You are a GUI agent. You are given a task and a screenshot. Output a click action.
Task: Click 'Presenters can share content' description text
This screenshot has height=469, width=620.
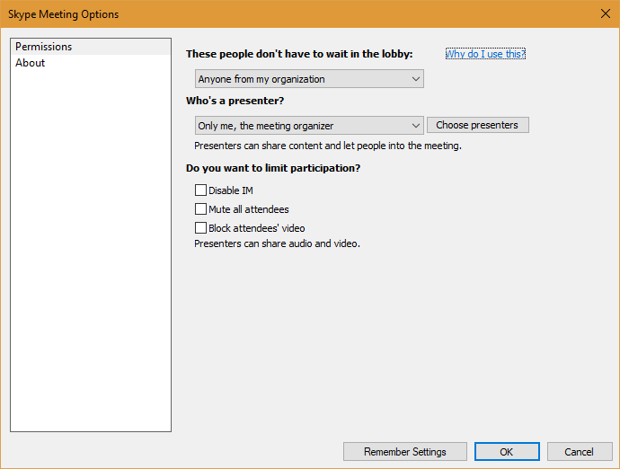(x=328, y=146)
